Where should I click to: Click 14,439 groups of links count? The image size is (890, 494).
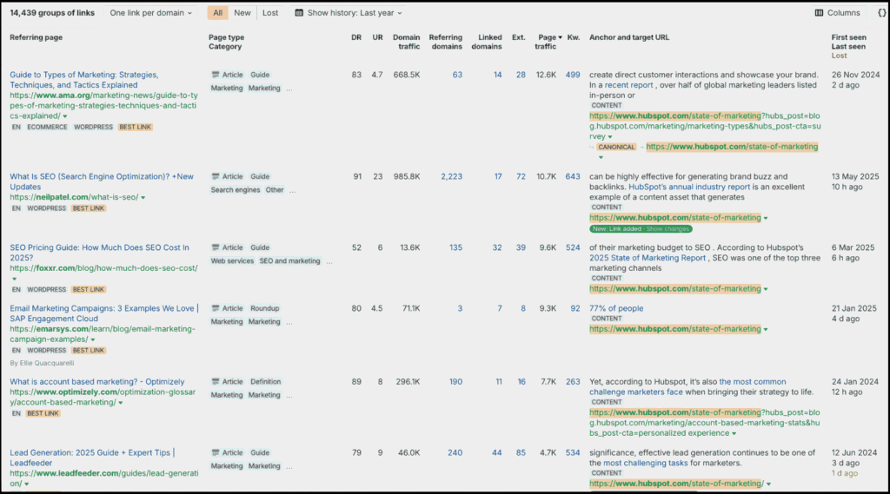tap(52, 12)
